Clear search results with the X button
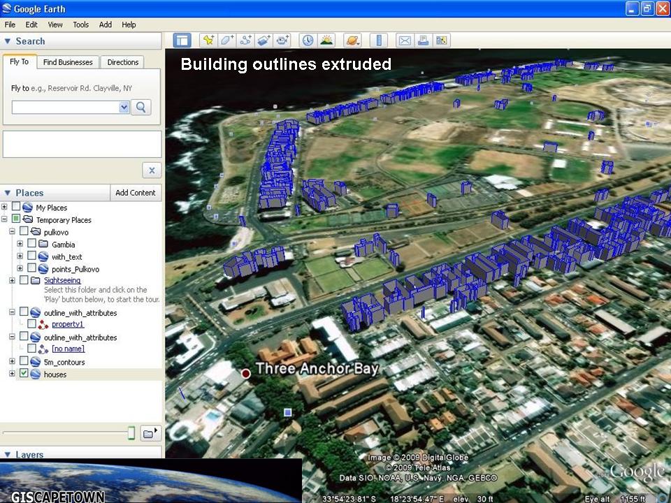Image resolution: width=671 pixels, height=503 pixels. [152, 170]
